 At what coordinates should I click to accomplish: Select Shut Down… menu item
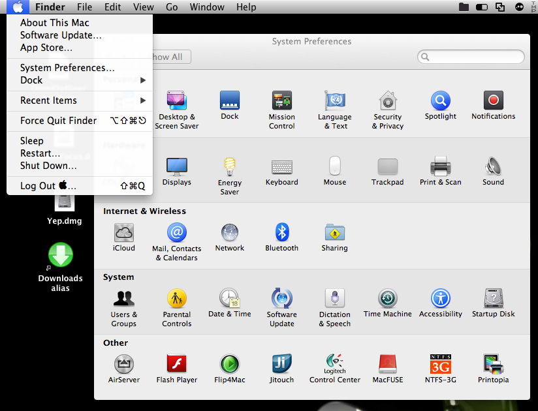(80, 165)
